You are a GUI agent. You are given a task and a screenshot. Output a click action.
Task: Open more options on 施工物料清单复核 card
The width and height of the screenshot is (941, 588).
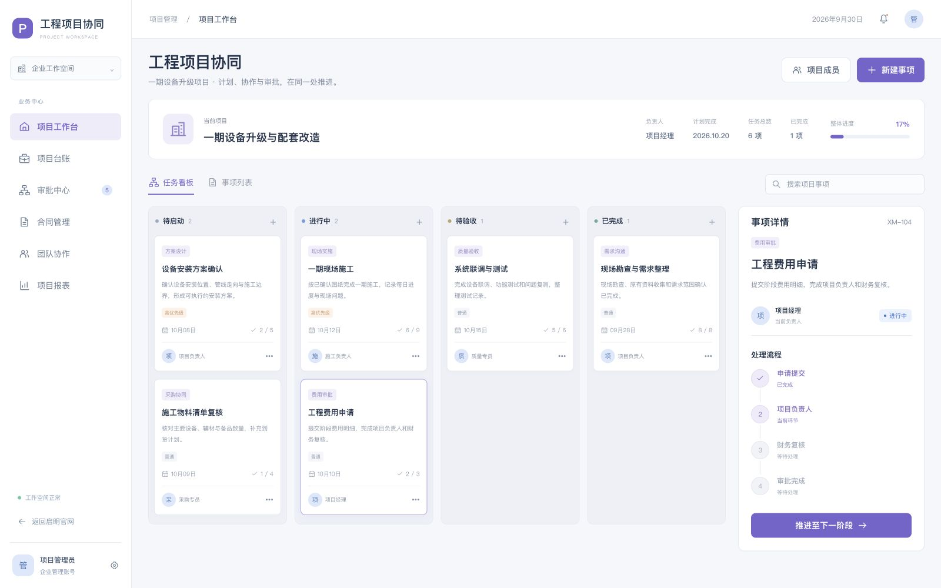(269, 499)
